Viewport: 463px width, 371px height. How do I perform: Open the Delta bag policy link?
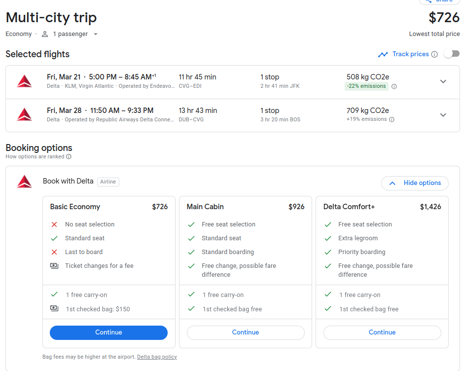pos(157,356)
